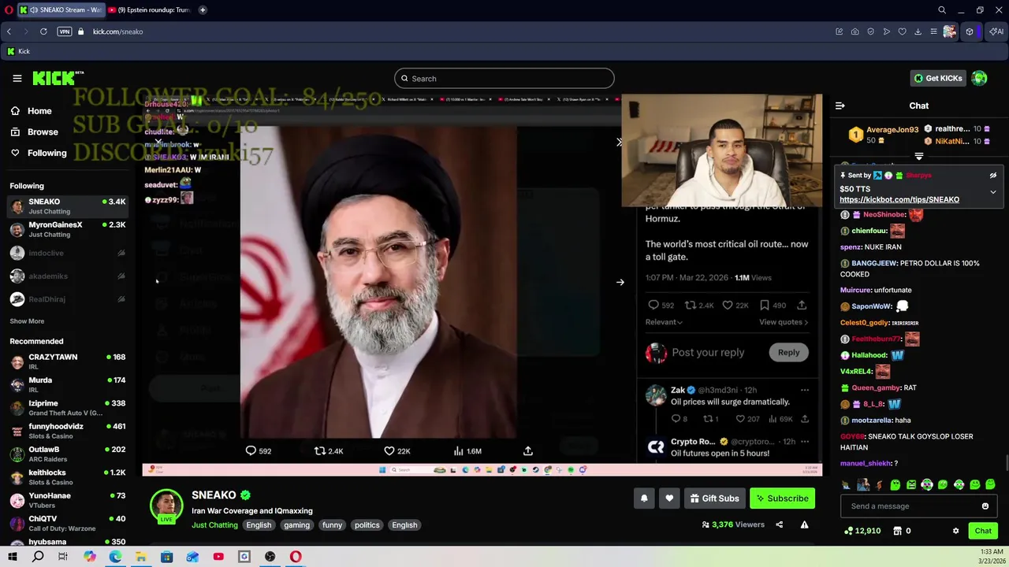Launch OBS Studio from the taskbar
1009x567 pixels.
pos(270,557)
